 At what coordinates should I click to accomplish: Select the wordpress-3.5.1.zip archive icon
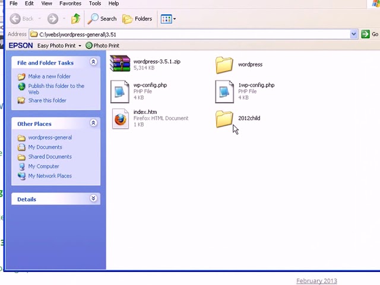[x=120, y=64]
